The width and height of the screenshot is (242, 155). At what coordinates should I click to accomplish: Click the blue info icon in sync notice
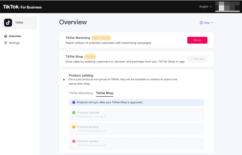(74, 102)
